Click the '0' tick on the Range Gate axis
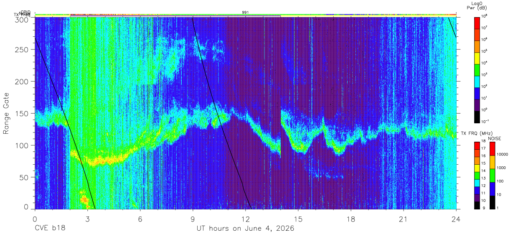Image resolution: width=513 pixels, height=237 pixels. tap(27, 206)
